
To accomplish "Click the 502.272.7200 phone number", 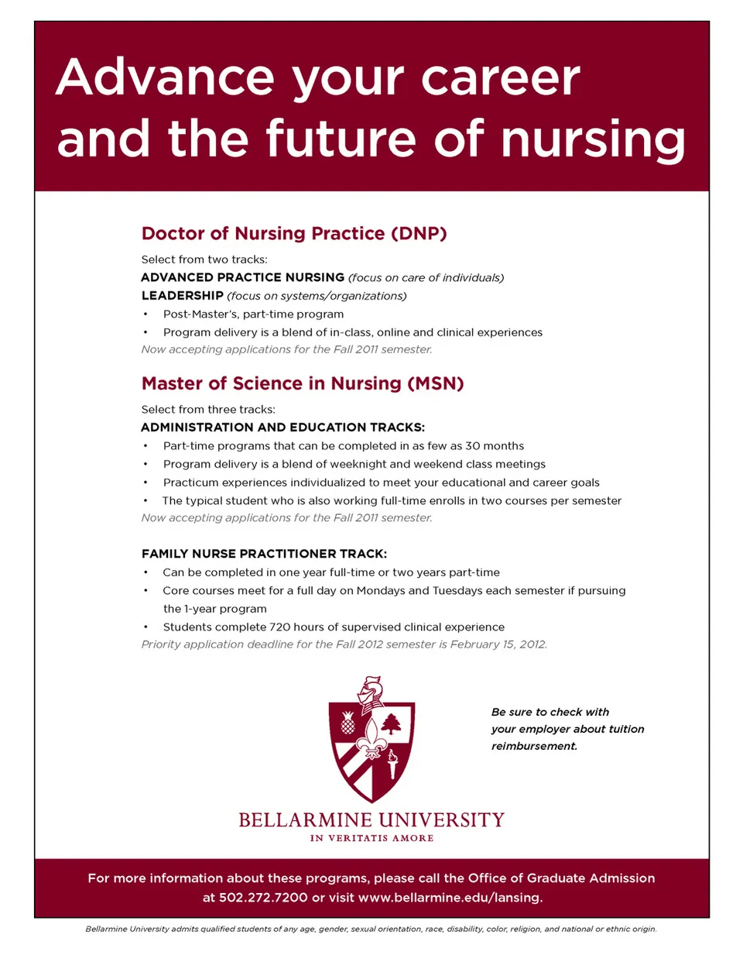I will pyautogui.click(x=263, y=898).
